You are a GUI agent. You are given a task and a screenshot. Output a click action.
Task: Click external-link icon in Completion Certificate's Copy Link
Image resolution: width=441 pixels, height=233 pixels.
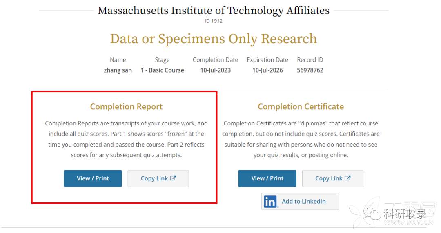tap(347, 178)
